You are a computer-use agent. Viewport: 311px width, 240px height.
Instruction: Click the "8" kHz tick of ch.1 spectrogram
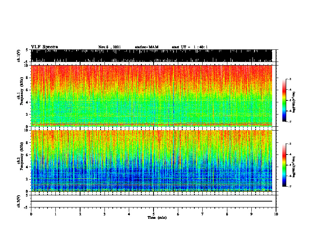coord(27,78)
